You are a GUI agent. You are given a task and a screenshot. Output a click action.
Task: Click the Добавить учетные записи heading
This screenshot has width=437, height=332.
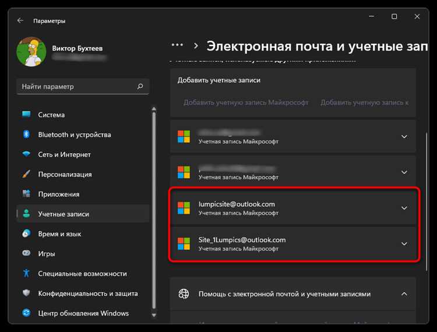pos(218,80)
